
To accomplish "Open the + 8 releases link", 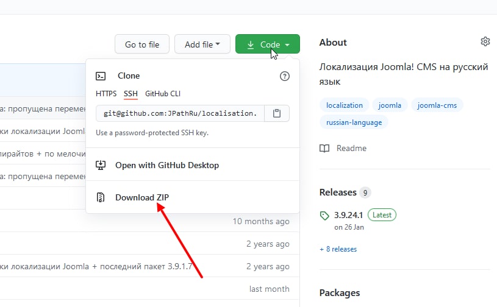I will (338, 249).
